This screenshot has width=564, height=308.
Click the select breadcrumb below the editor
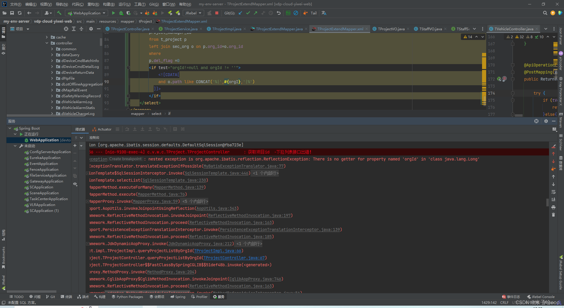coord(156,113)
